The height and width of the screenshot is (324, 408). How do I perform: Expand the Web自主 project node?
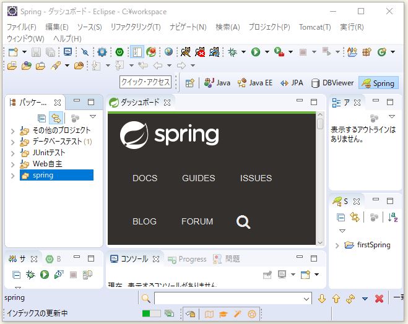tap(13, 164)
